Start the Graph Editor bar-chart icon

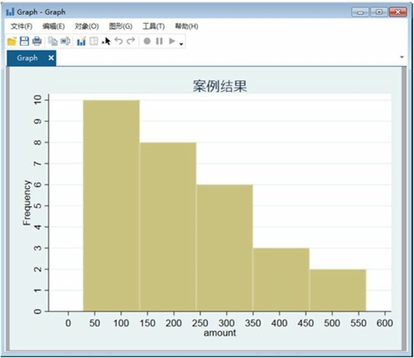click(x=82, y=41)
